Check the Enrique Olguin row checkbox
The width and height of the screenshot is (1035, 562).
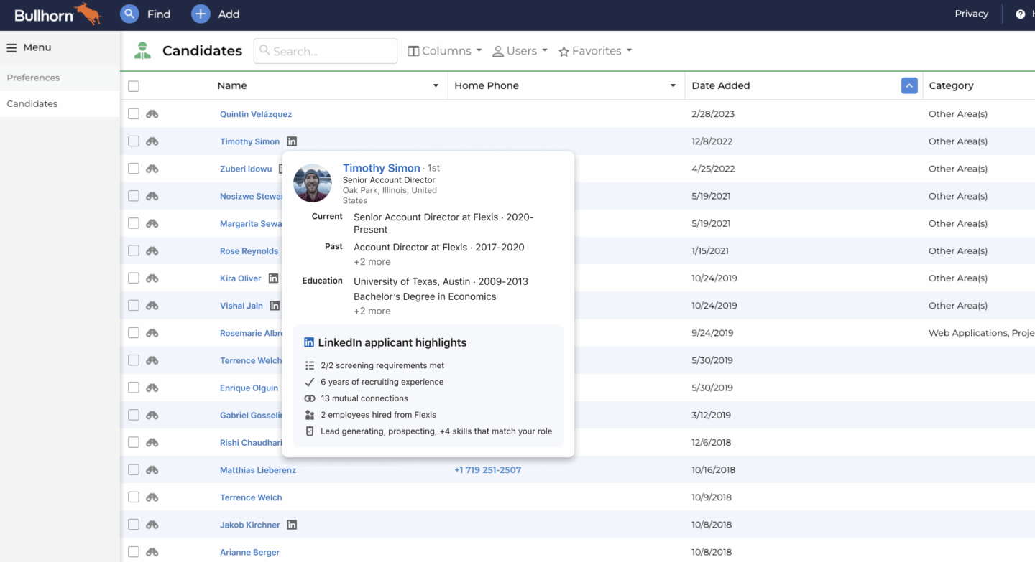click(134, 387)
